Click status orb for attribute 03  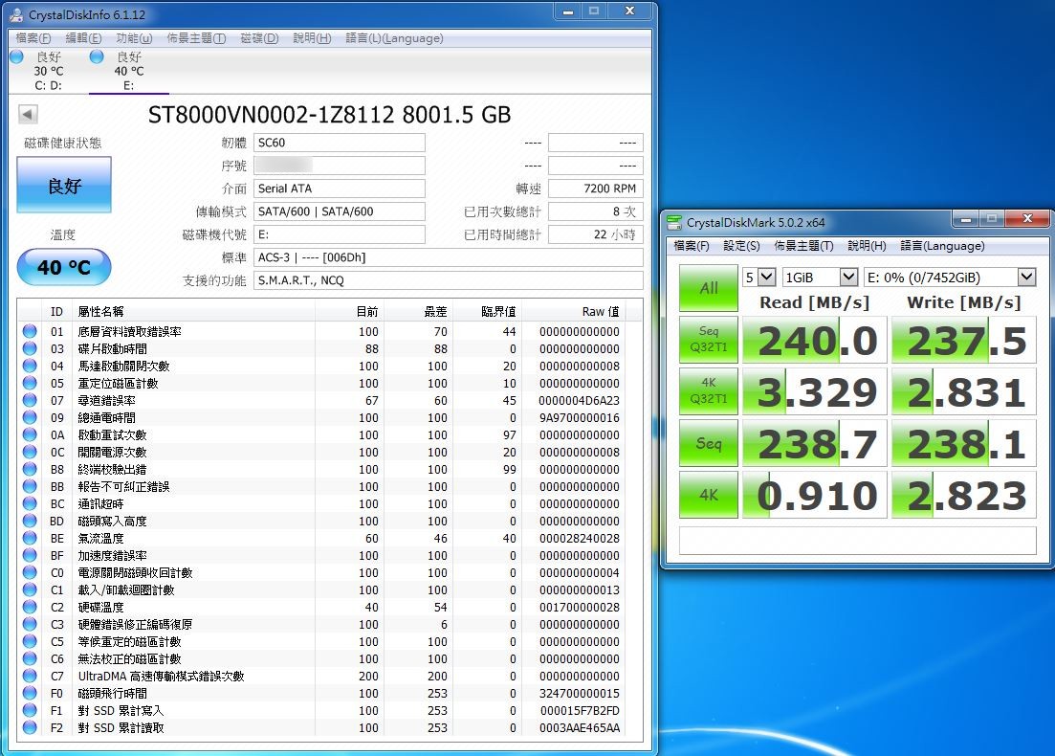click(30, 348)
